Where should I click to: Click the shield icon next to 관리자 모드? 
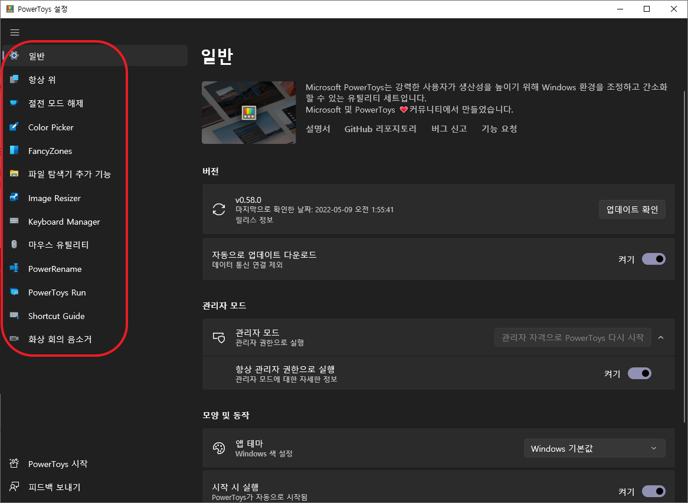coord(218,337)
